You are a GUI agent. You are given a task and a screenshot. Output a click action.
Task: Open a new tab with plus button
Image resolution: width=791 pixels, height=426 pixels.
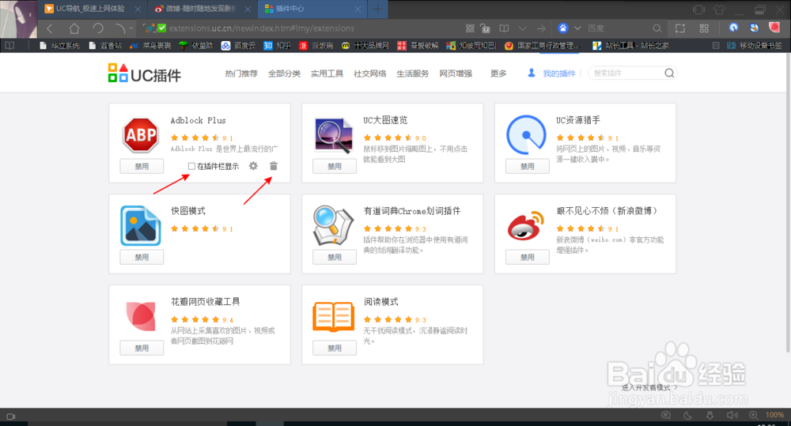[x=377, y=9]
